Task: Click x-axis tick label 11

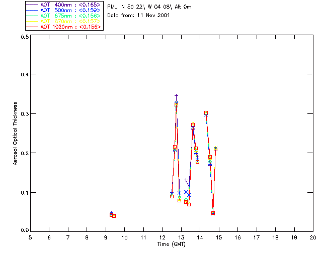Action: click(143, 238)
